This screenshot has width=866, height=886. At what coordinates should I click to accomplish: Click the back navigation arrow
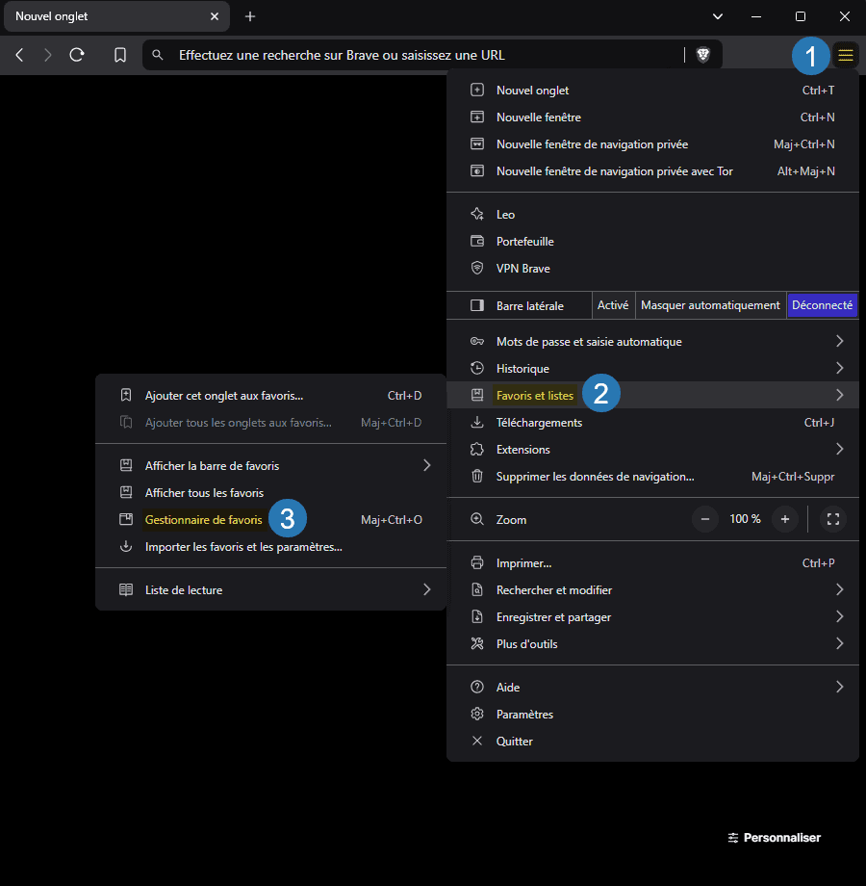point(19,55)
